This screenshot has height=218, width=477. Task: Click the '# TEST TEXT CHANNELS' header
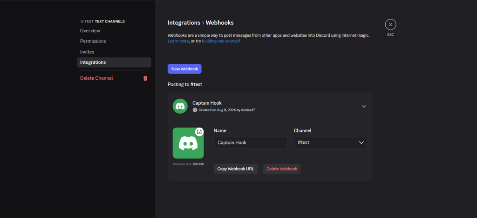pyautogui.click(x=102, y=21)
